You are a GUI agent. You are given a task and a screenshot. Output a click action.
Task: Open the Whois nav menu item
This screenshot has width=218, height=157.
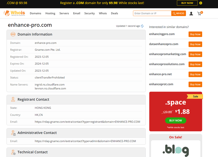(x=103, y=13)
